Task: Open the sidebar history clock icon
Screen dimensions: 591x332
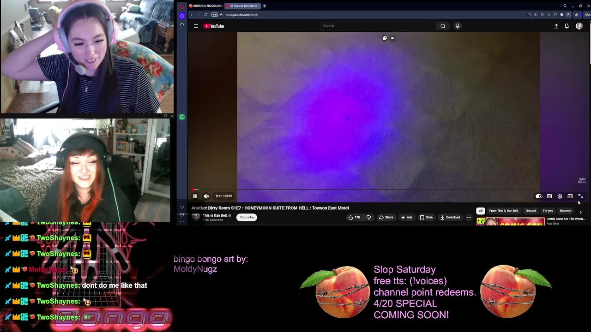Action: [x=182, y=214]
